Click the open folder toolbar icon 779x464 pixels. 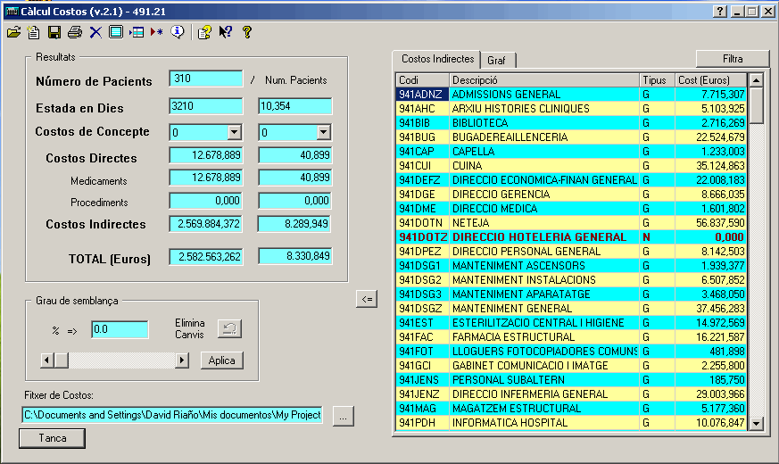click(13, 32)
